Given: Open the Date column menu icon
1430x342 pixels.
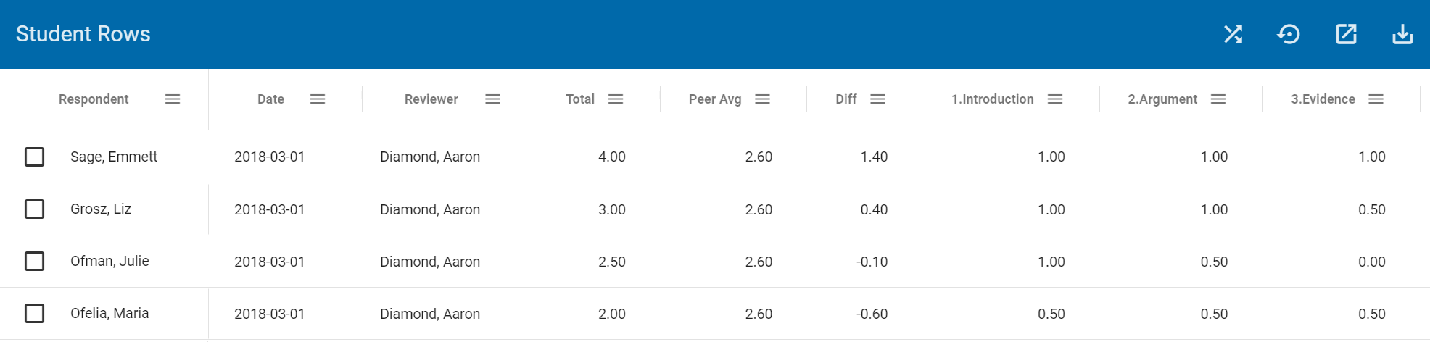Looking at the screenshot, I should click(318, 99).
